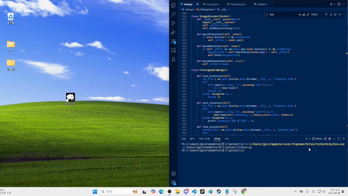Click the def mousePressEvent line

coord(219,34)
